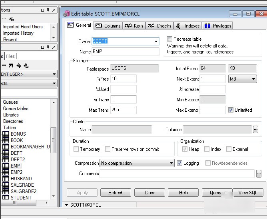Viewport: 267px width, 219px height.
Task: Open the EMP table icon in tree
Action: click(x=6, y=166)
